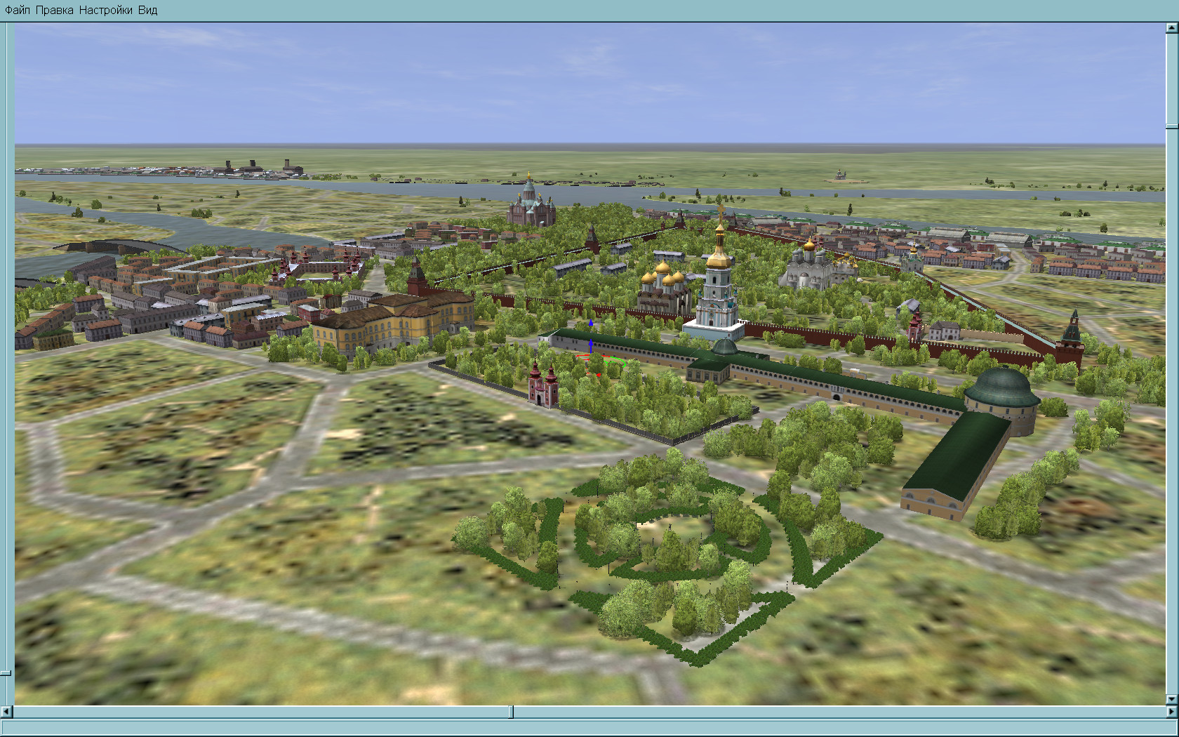The width and height of the screenshot is (1179, 737).
Task: Open the Настройки menu
Action: click(x=105, y=10)
